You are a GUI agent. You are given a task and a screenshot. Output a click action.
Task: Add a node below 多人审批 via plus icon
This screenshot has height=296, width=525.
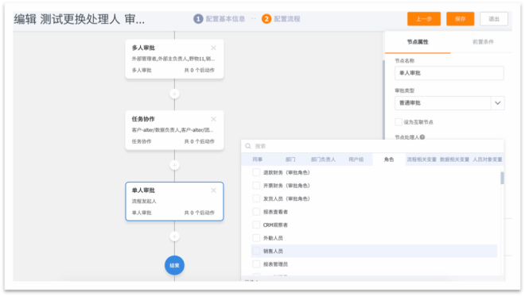point(174,94)
